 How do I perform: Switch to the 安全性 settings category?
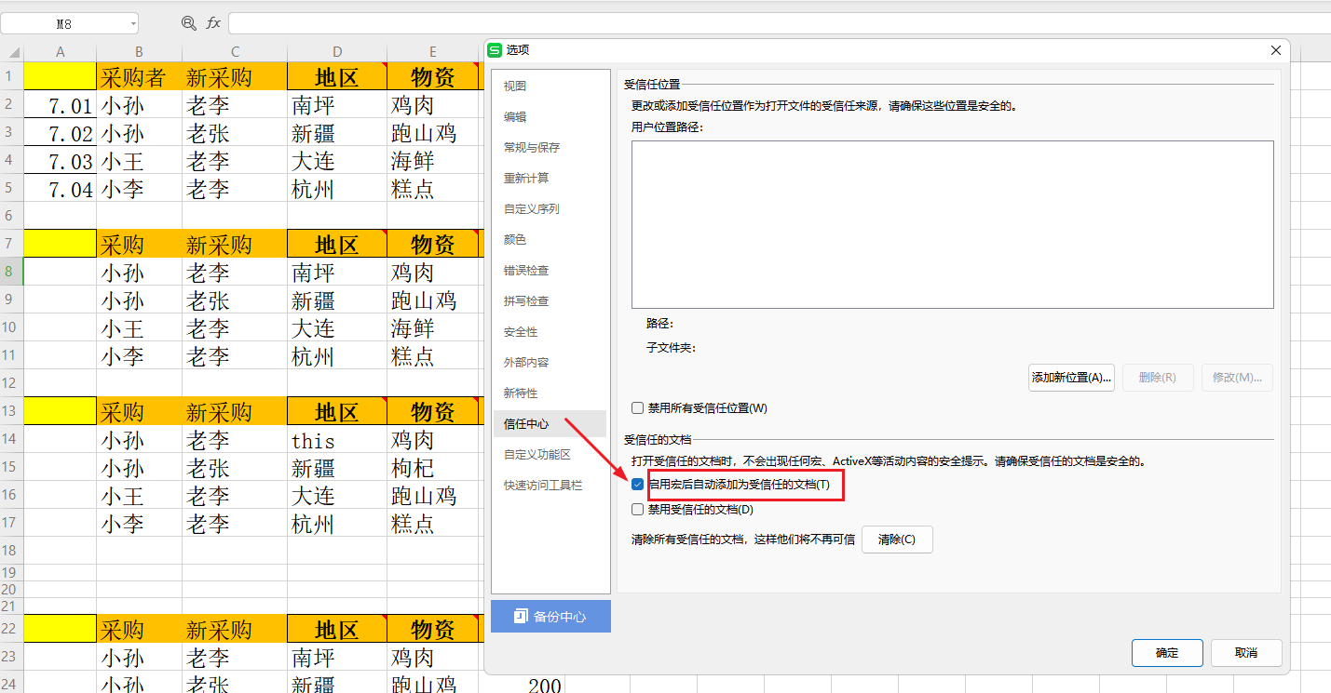[521, 330]
